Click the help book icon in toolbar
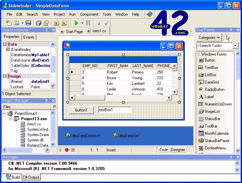 coord(150,14)
